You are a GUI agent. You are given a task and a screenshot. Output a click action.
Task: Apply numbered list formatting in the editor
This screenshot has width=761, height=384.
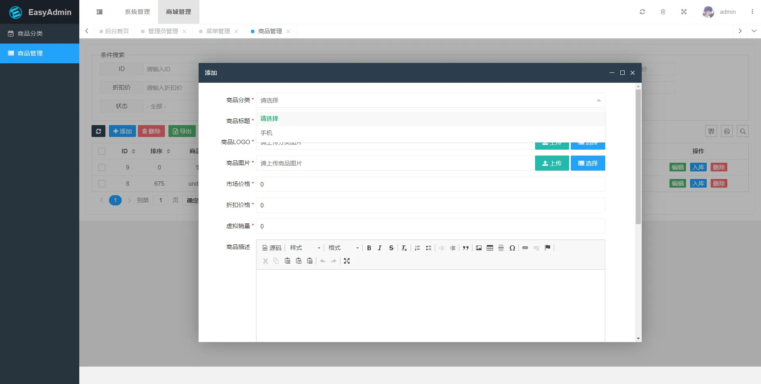pos(417,248)
